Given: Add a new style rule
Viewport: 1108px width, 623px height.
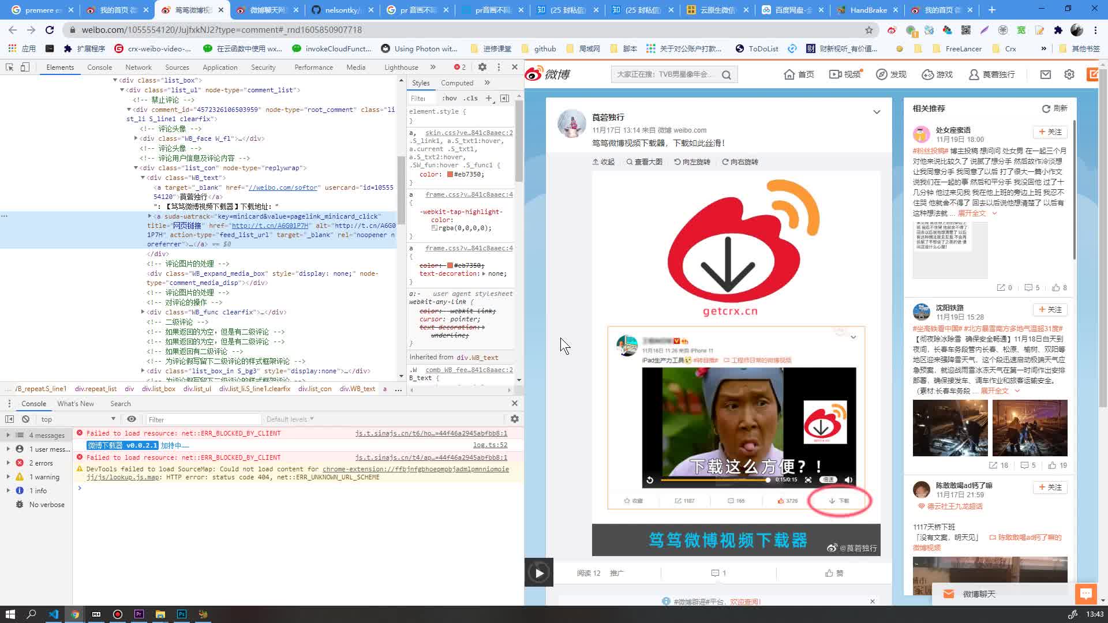Looking at the screenshot, I should pyautogui.click(x=489, y=98).
